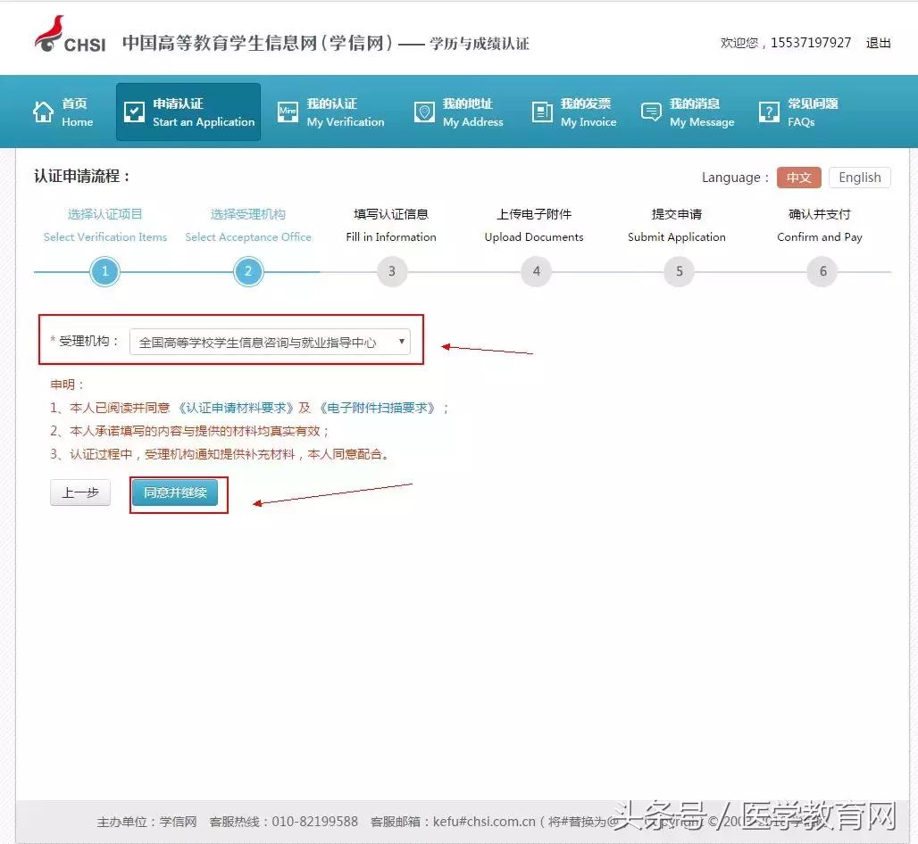Click step 4 Upload Documents progress circle
The width and height of the screenshot is (918, 844).
point(535,271)
